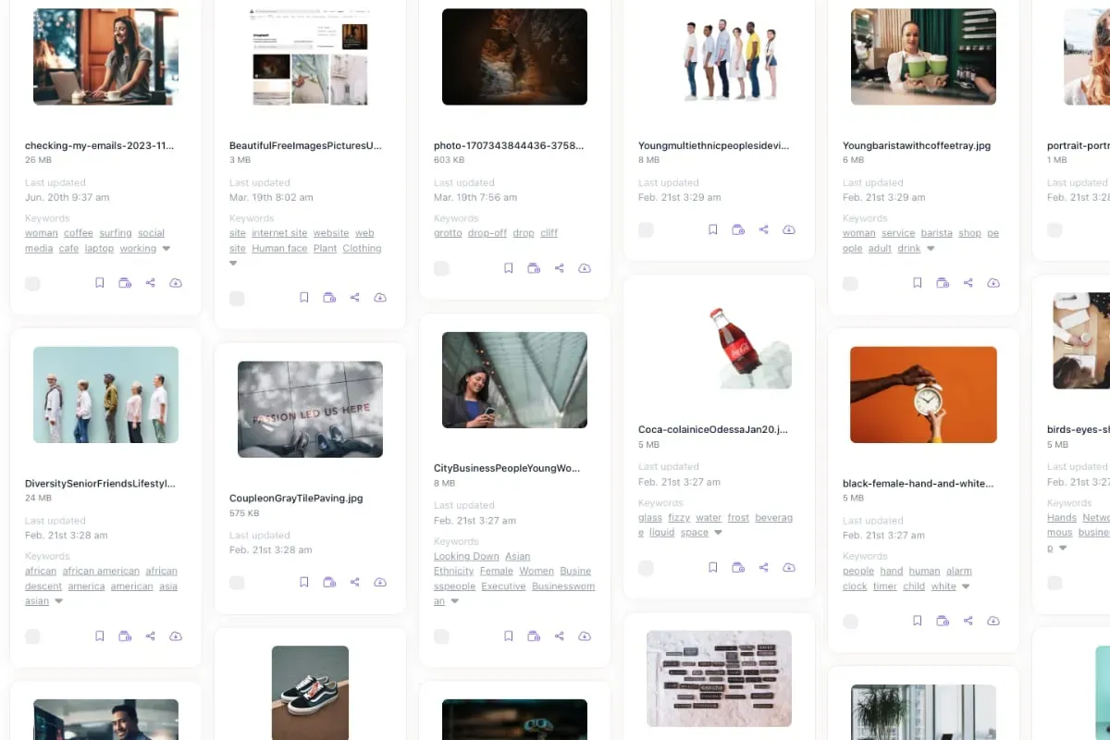
Task: Open the CoupleonGrayTilePaving.jpg file name
Action: (296, 498)
